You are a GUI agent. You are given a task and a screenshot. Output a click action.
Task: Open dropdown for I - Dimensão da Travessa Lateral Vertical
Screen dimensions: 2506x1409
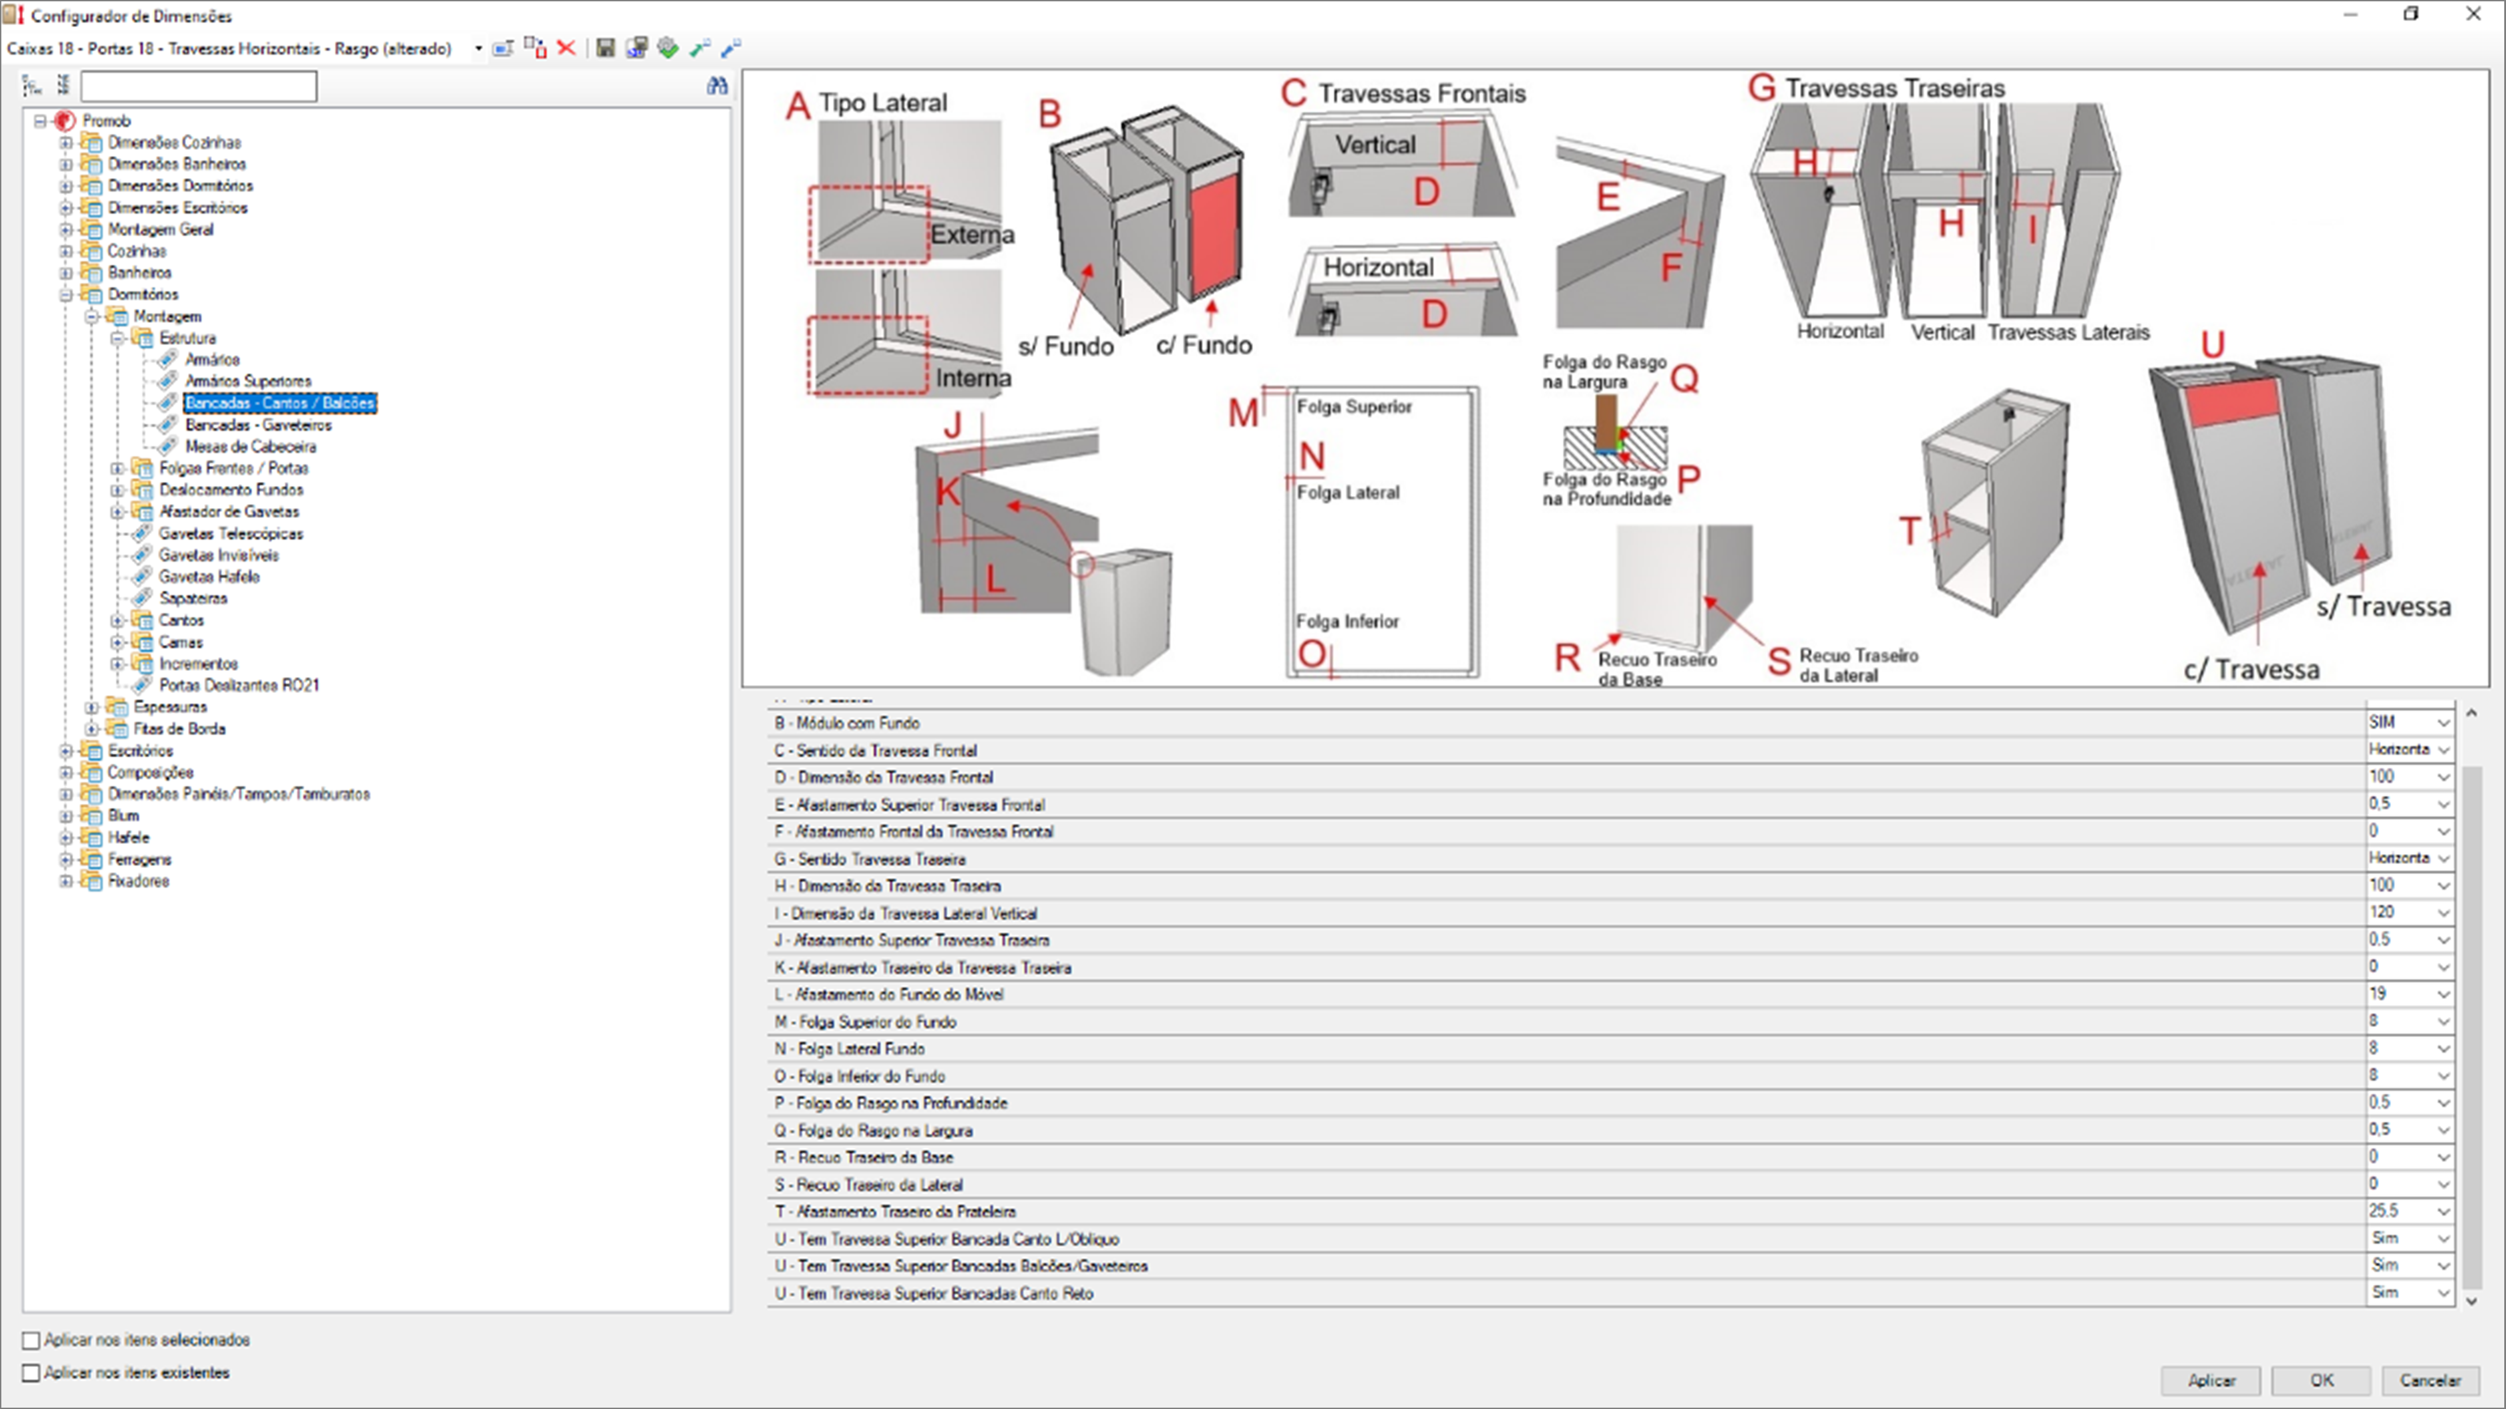click(2443, 913)
